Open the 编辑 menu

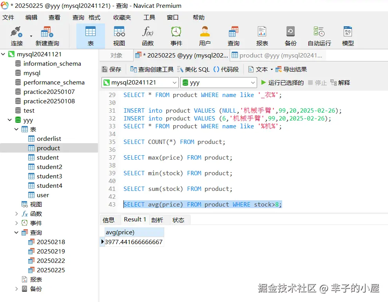click(31, 18)
